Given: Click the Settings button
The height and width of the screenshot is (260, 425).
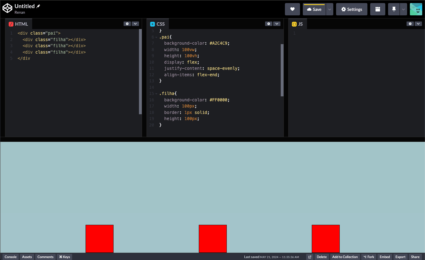Looking at the screenshot, I should pos(351,9).
